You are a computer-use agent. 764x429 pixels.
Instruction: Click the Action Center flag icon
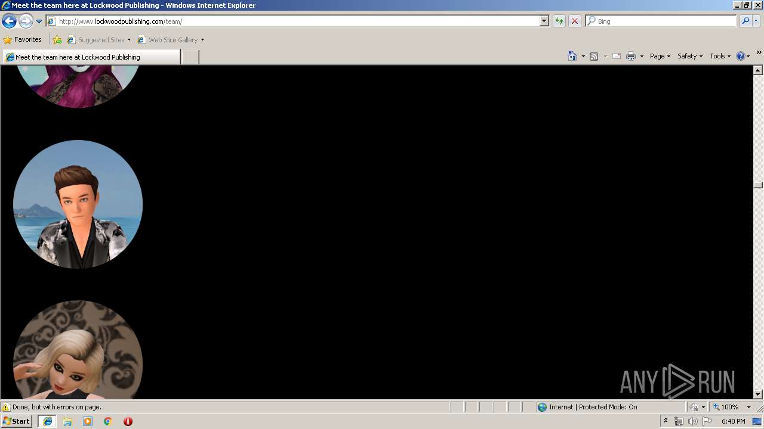707,421
